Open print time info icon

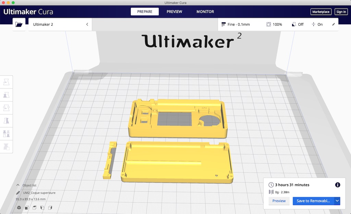click(338, 185)
